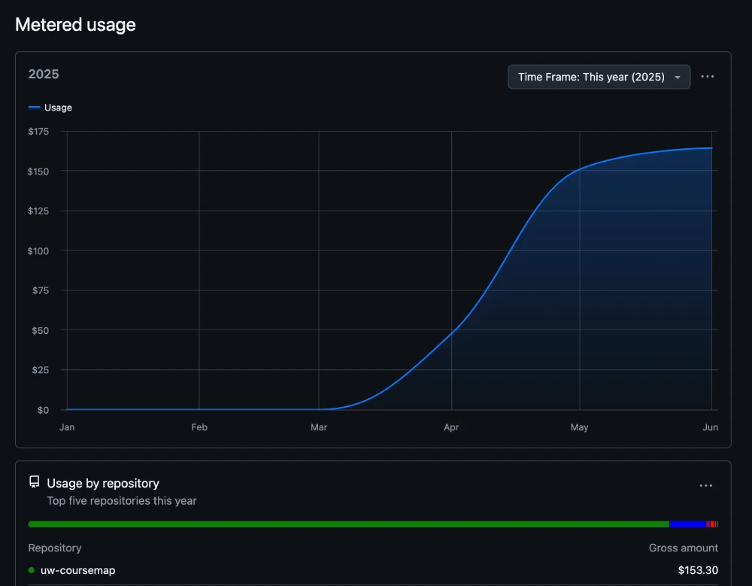752x586 pixels.
Task: Click the Apr label on x-axis
Action: [x=451, y=427]
